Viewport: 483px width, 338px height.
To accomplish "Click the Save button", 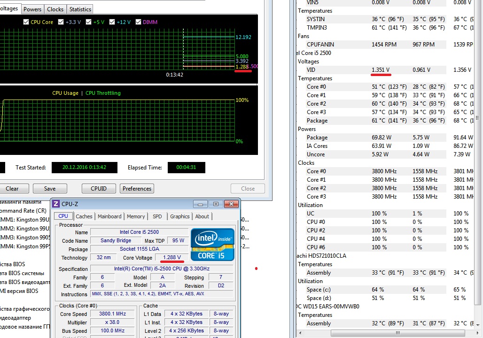I will click(50, 189).
